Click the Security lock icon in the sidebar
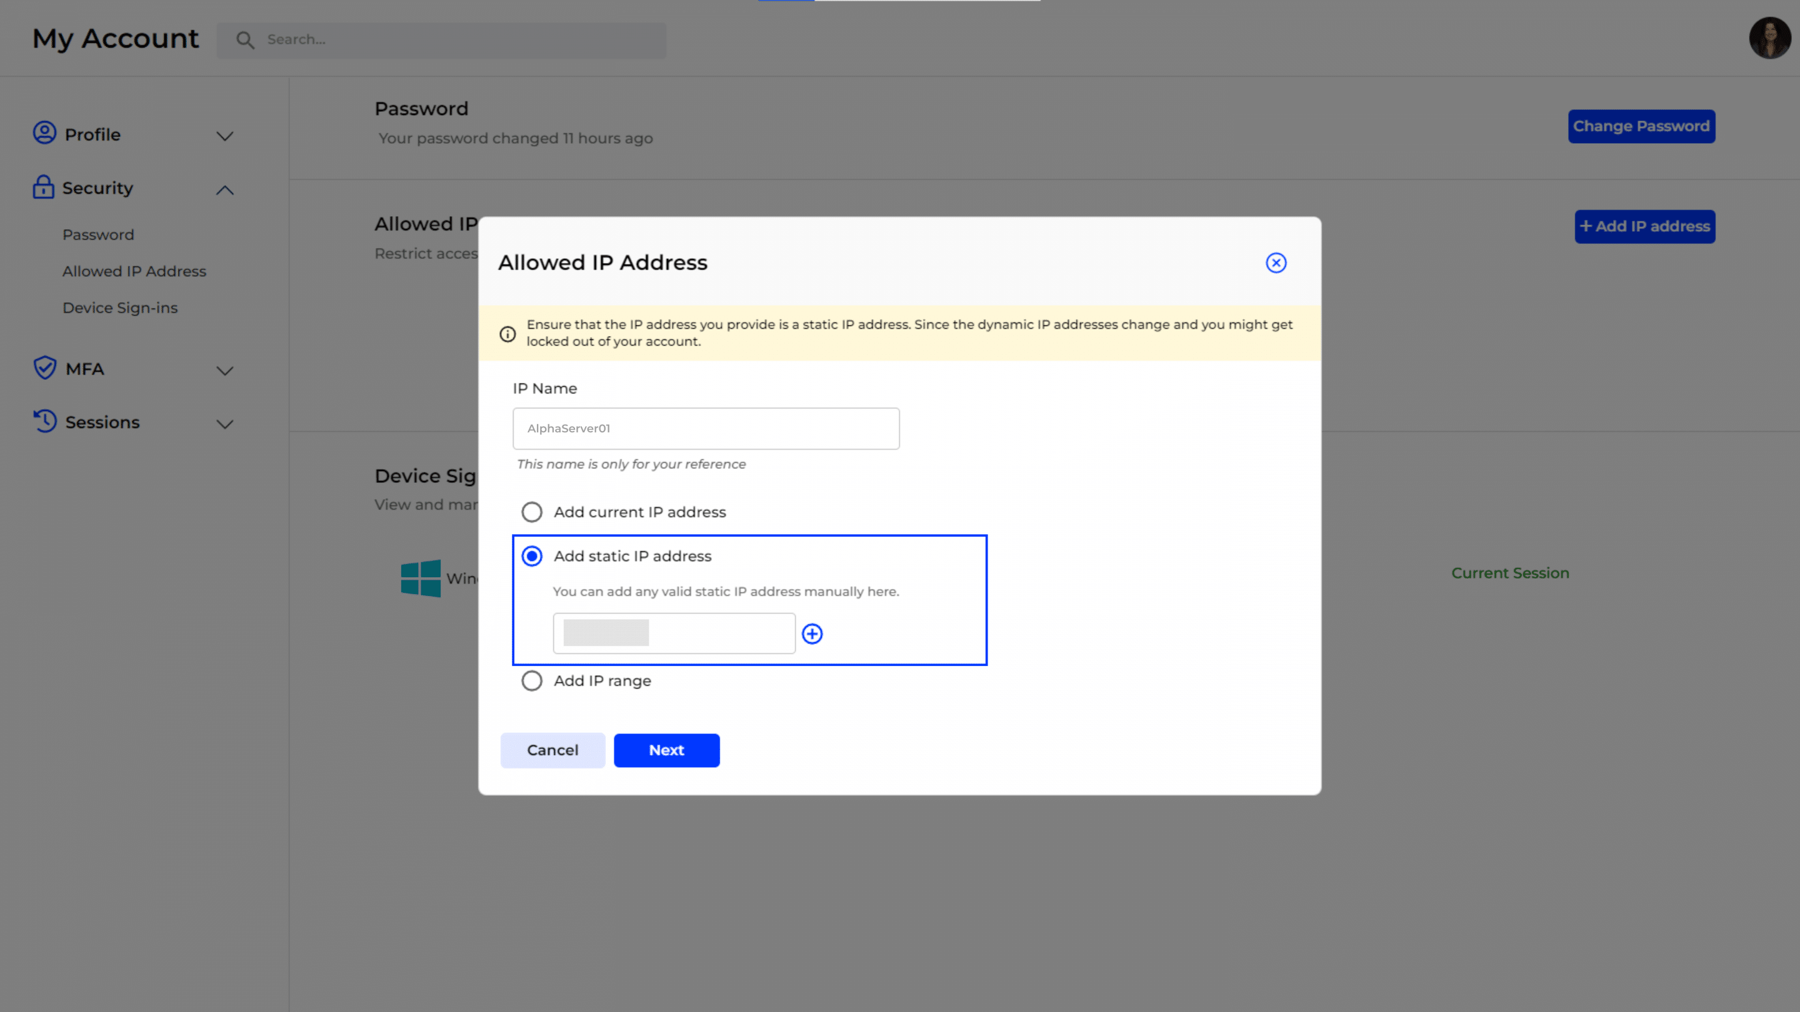The image size is (1800, 1012). click(43, 187)
